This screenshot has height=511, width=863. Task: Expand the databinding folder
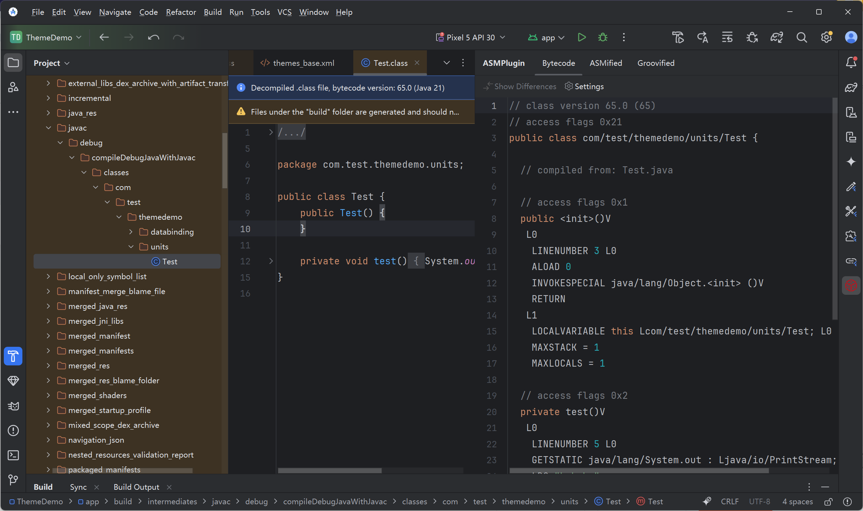coord(131,232)
